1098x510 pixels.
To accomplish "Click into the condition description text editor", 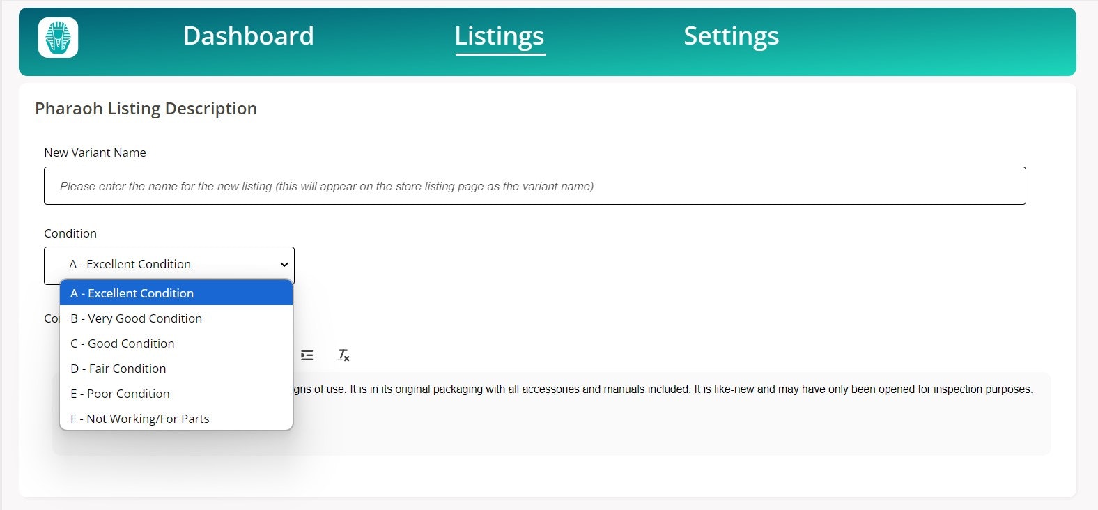I will pyautogui.click(x=551, y=414).
